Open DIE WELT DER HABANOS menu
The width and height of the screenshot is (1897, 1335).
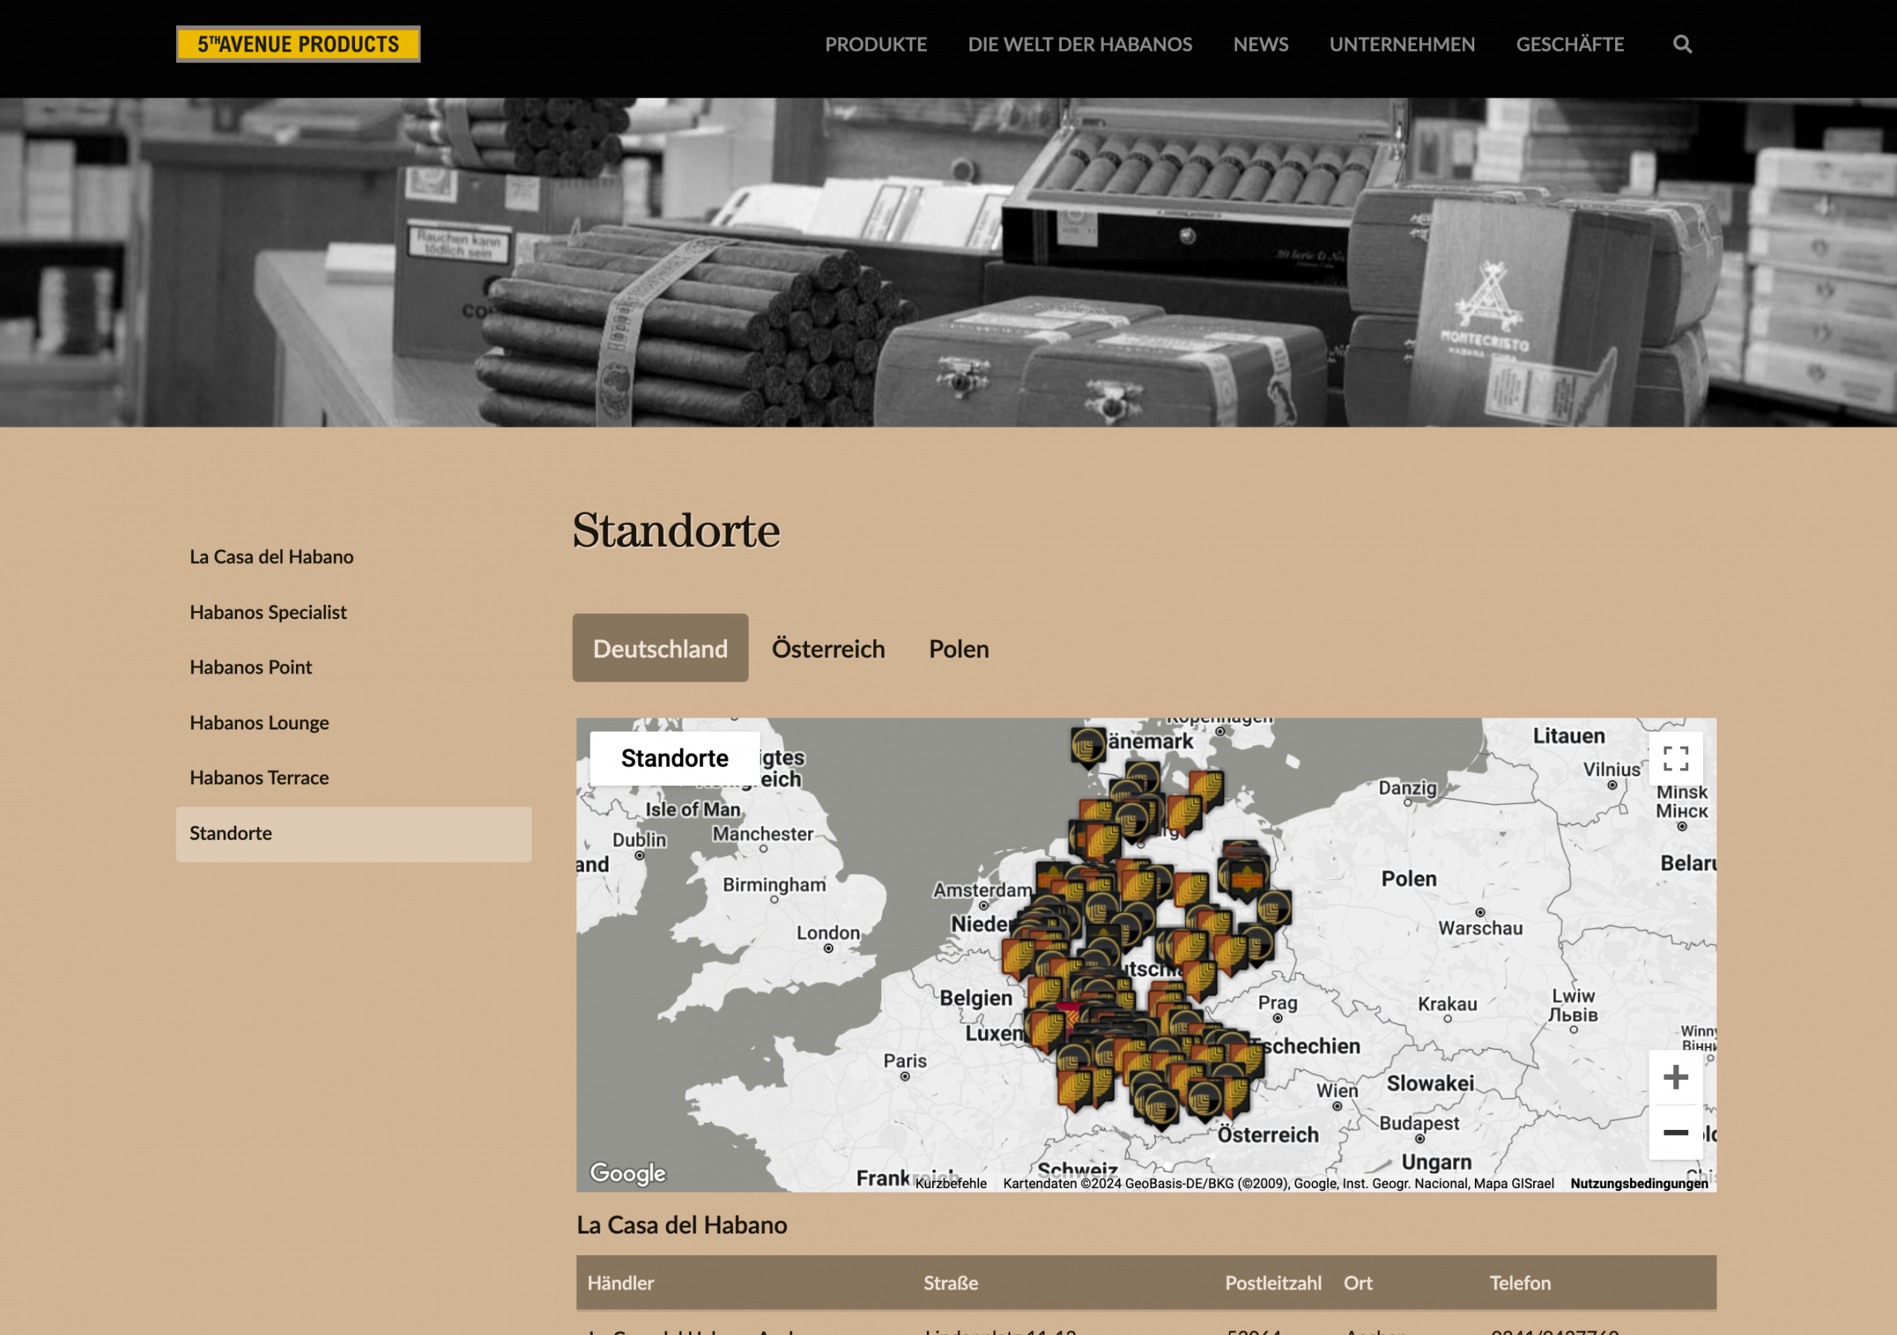(x=1079, y=45)
